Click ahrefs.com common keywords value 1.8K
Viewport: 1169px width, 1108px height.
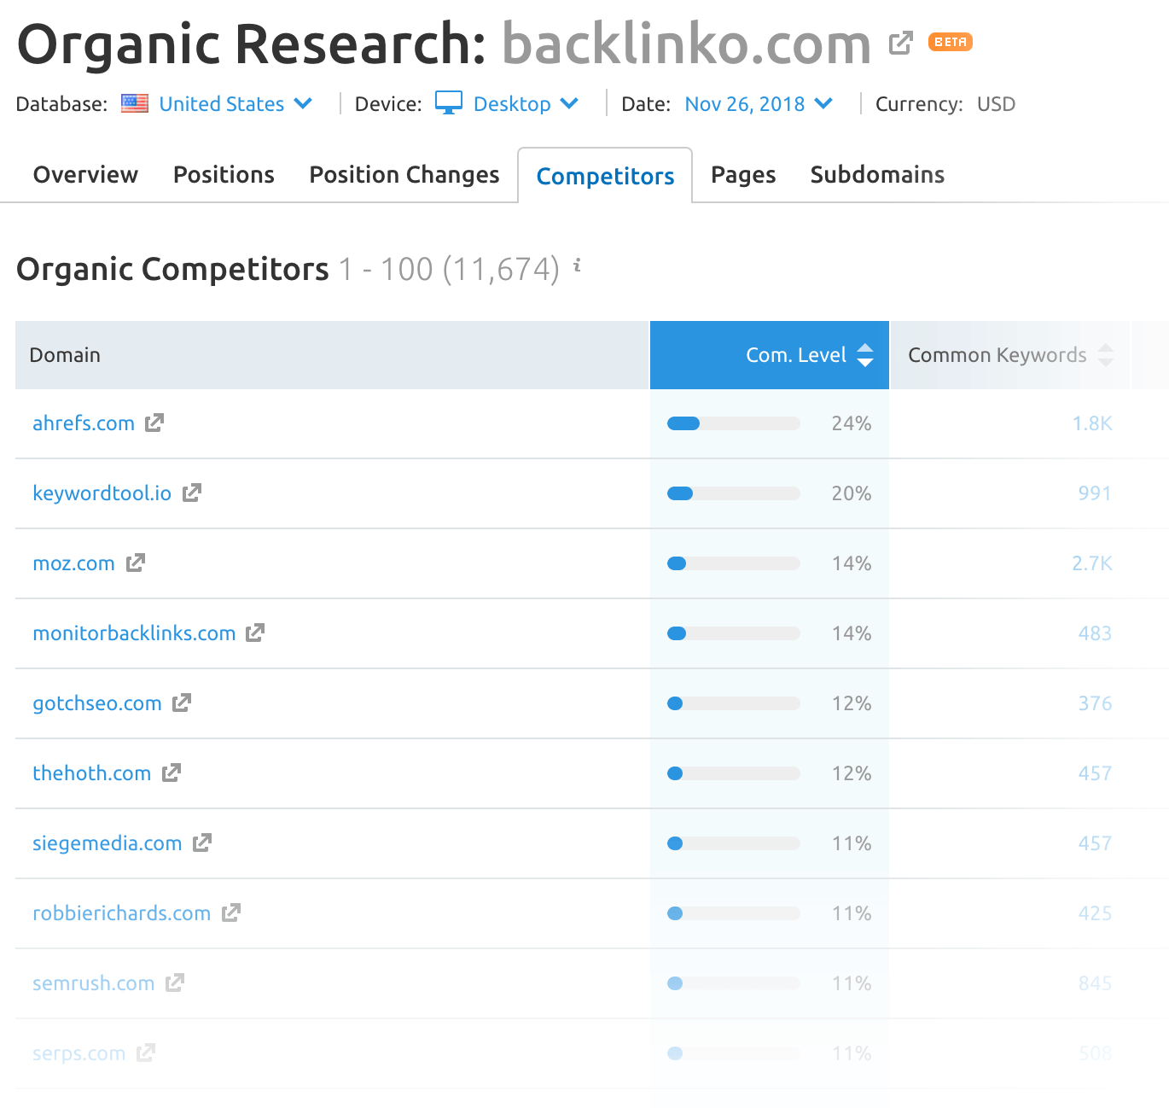(1092, 423)
